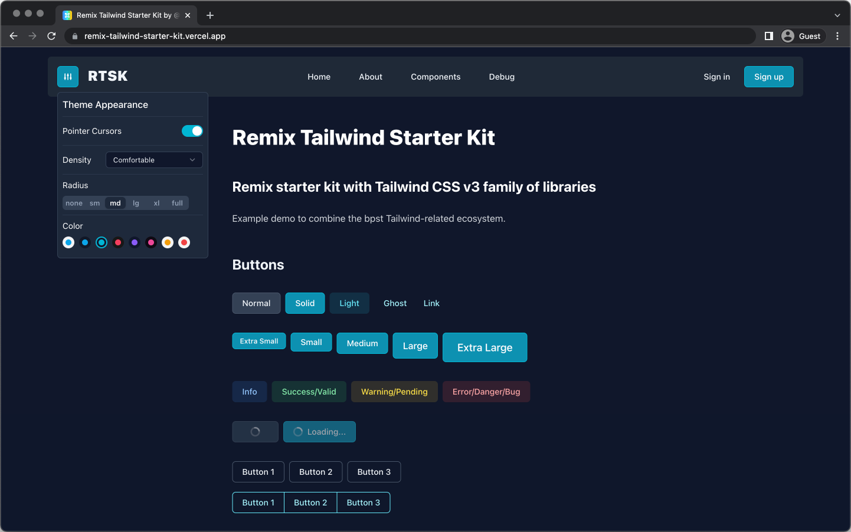Open a new tab with plus icon
The width and height of the screenshot is (851, 532).
210,15
